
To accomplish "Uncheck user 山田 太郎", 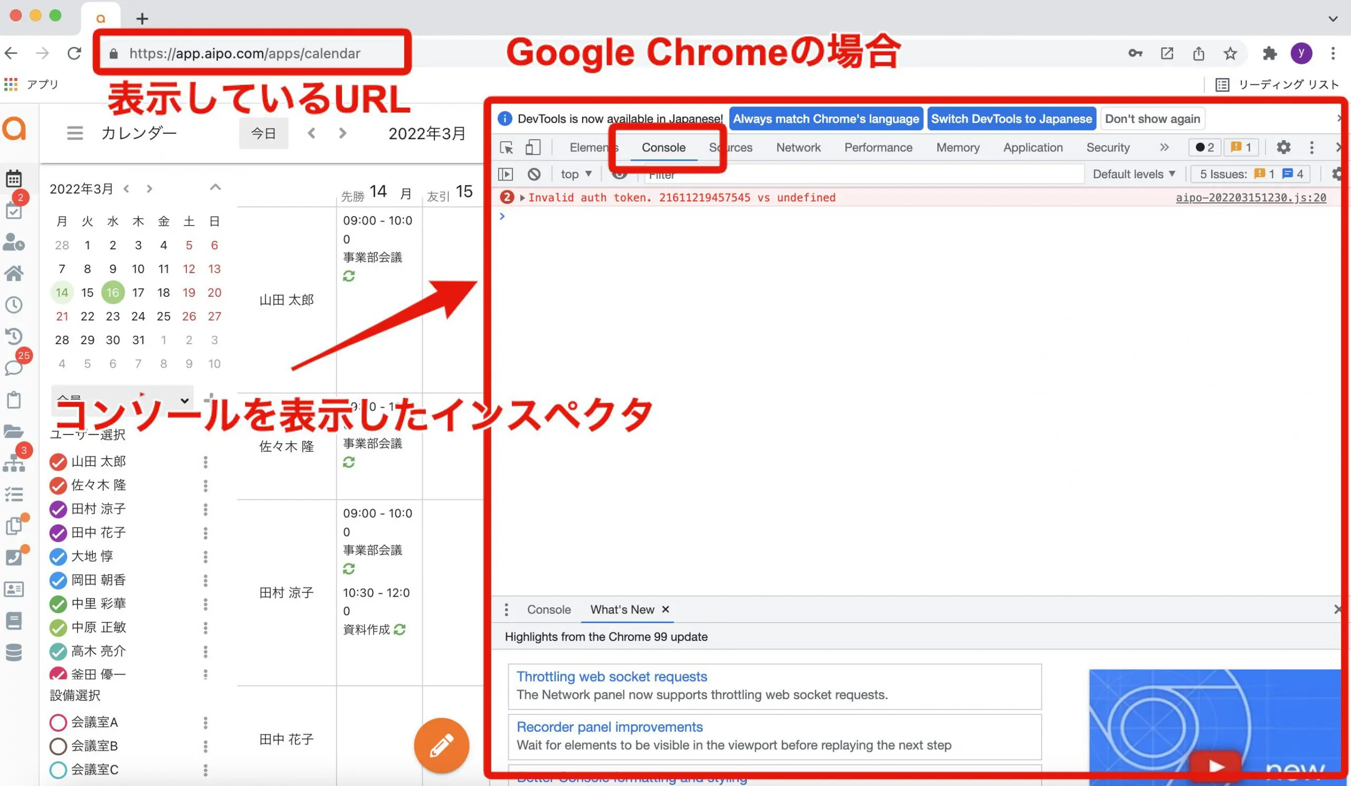I will pyautogui.click(x=58, y=462).
